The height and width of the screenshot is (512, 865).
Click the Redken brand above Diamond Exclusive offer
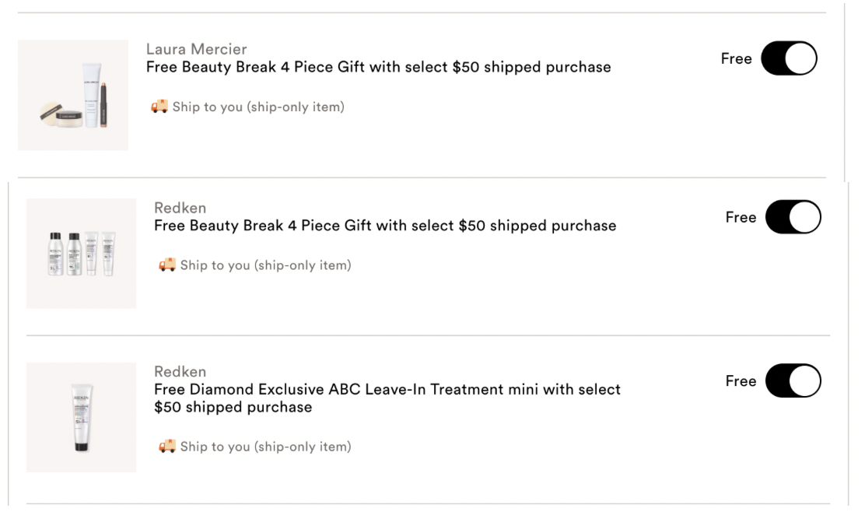pos(180,372)
